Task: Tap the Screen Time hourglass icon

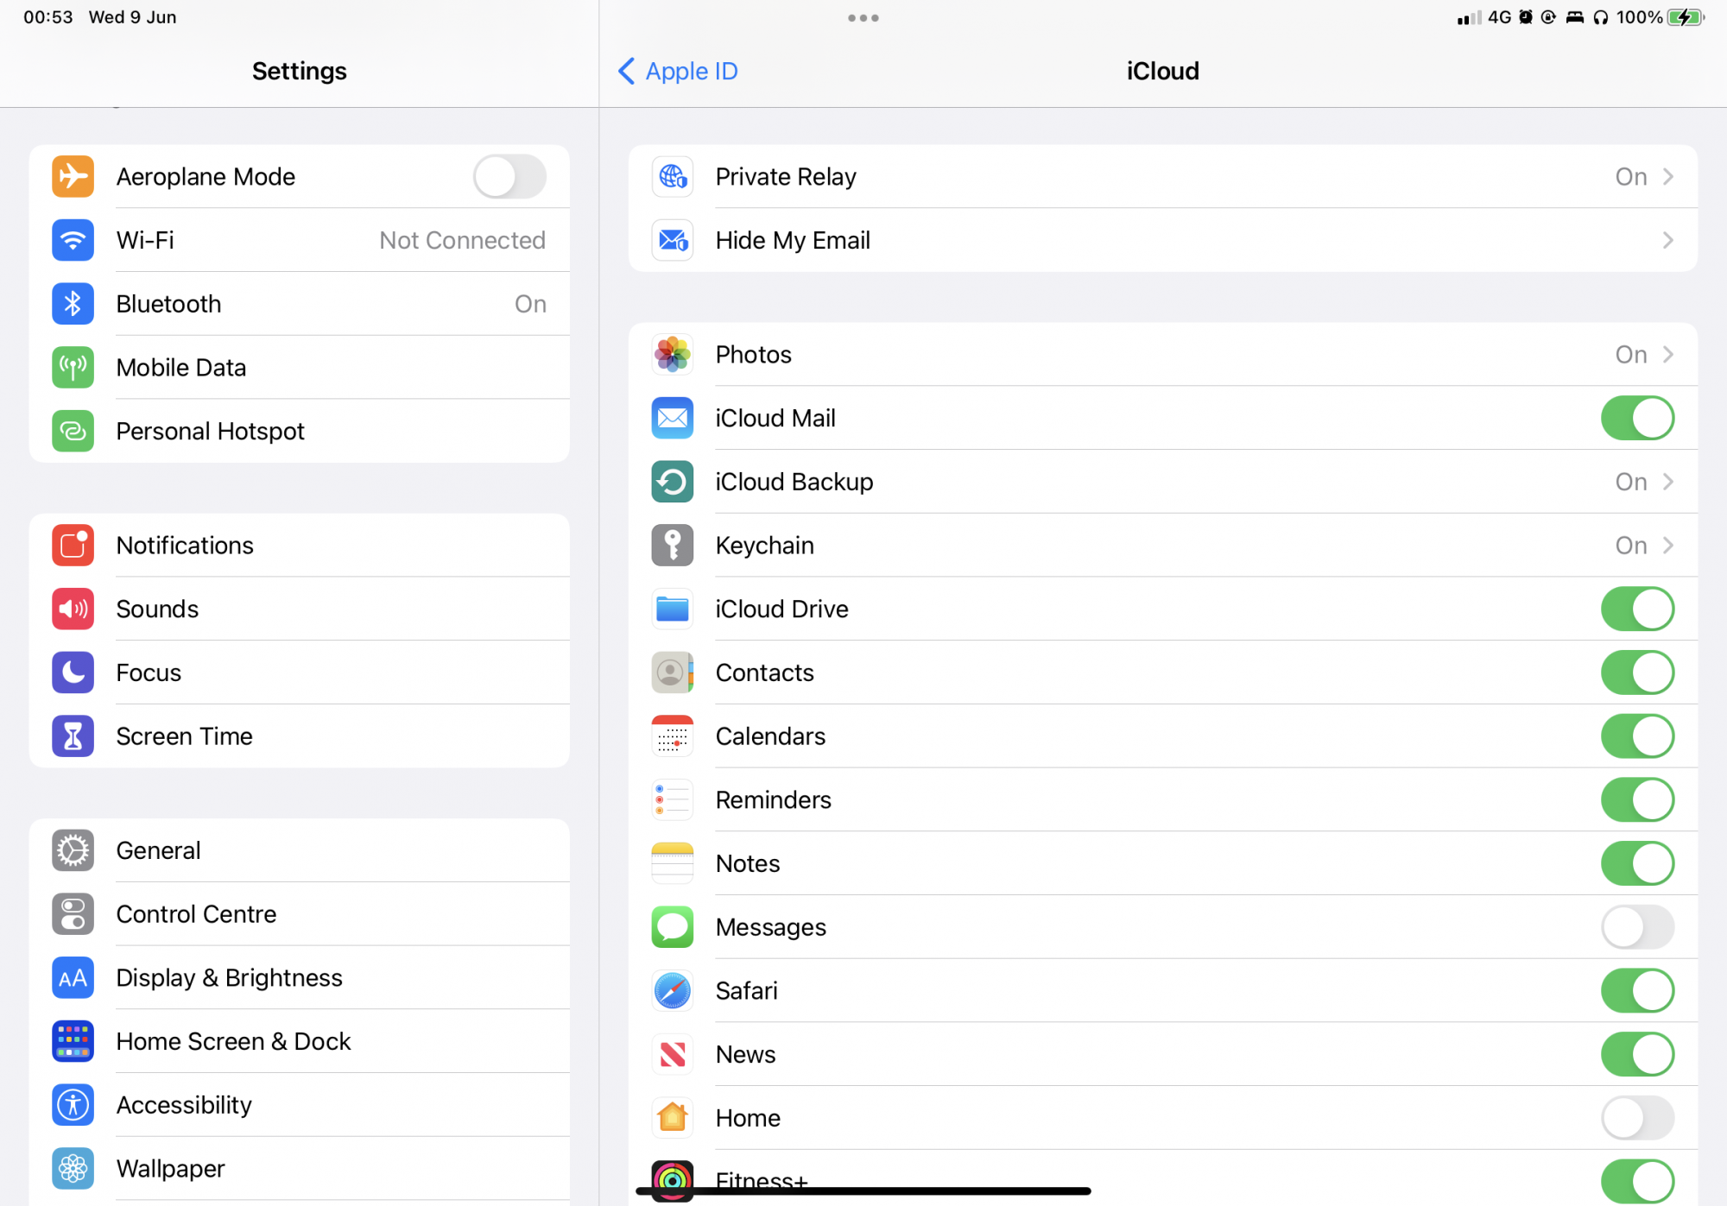Action: [73, 736]
